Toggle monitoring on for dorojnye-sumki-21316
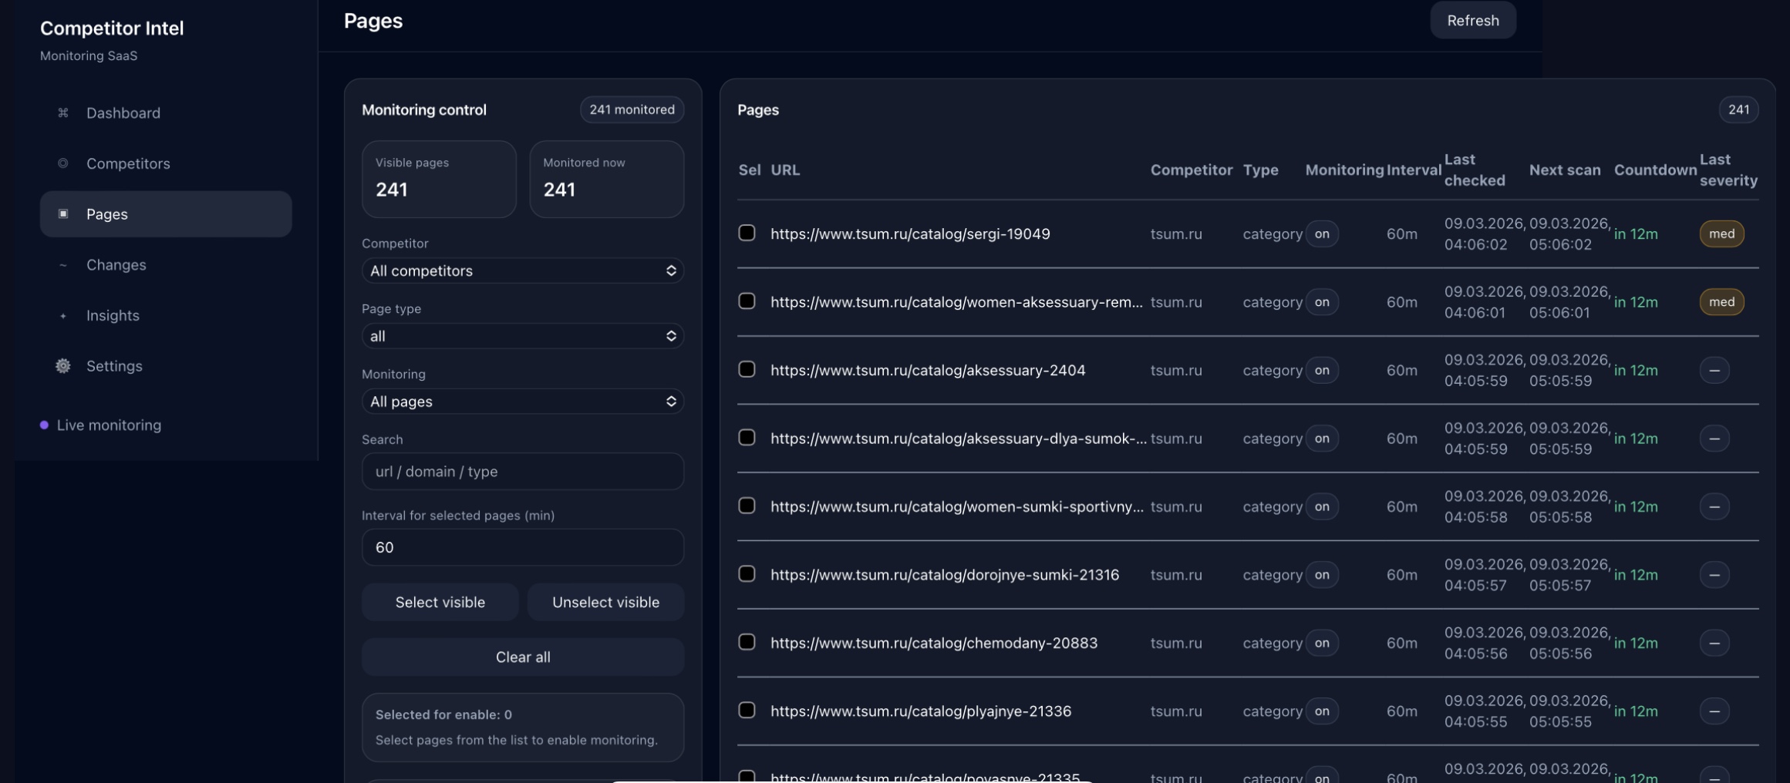Screen dimensions: 1790x783 [x=1321, y=575]
